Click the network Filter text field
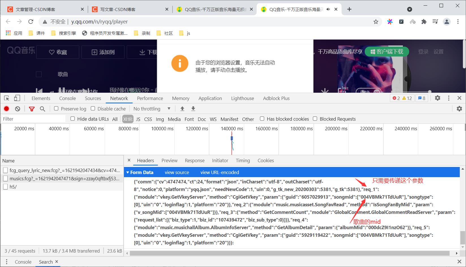Image resolution: width=466 pixels, height=267 pixels. point(33,119)
